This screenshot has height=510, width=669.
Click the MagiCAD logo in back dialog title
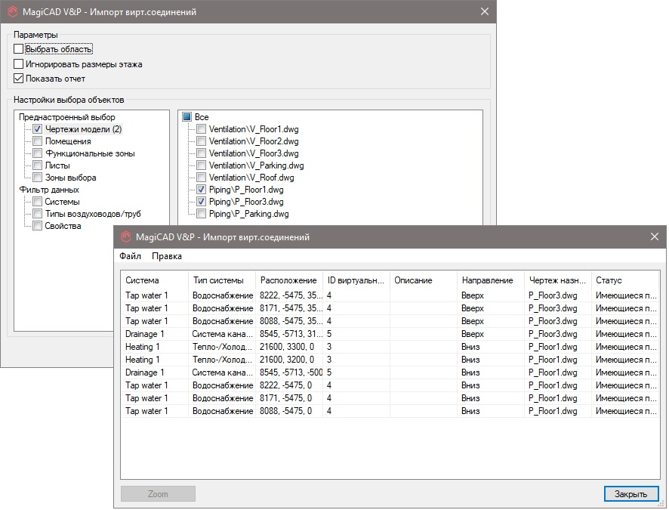point(12,11)
